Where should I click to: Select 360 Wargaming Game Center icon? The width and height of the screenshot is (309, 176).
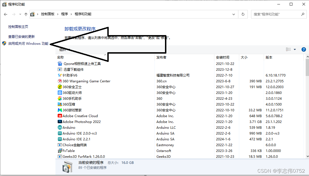pos(60,81)
